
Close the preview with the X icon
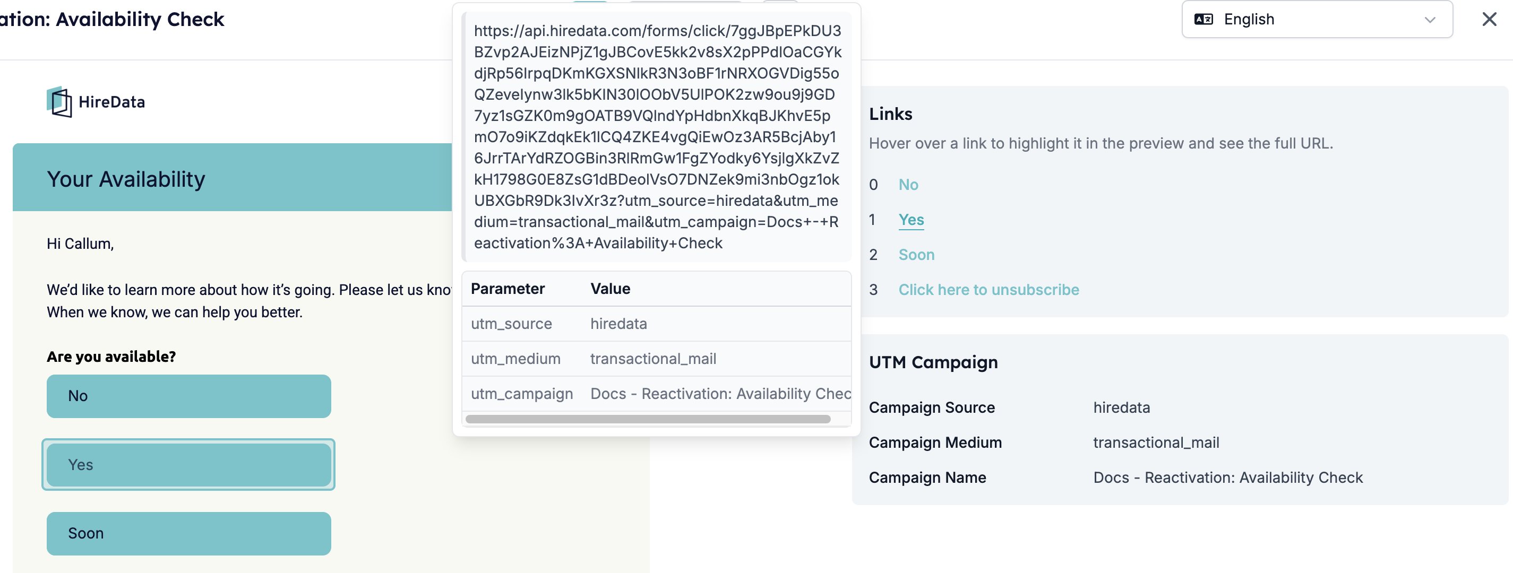[x=1489, y=20]
